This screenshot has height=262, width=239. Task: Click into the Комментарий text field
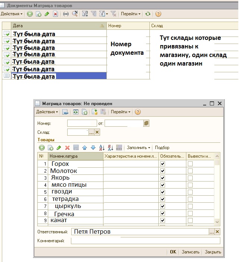(145, 241)
